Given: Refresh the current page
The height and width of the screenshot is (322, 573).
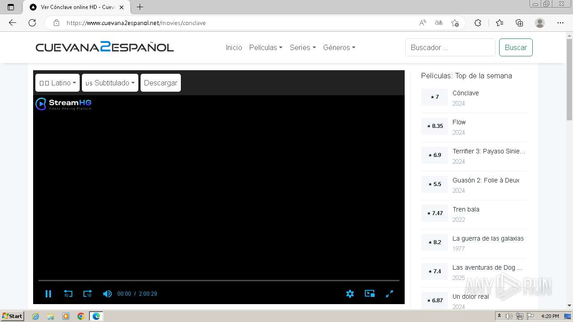Looking at the screenshot, I should tap(32, 23).
